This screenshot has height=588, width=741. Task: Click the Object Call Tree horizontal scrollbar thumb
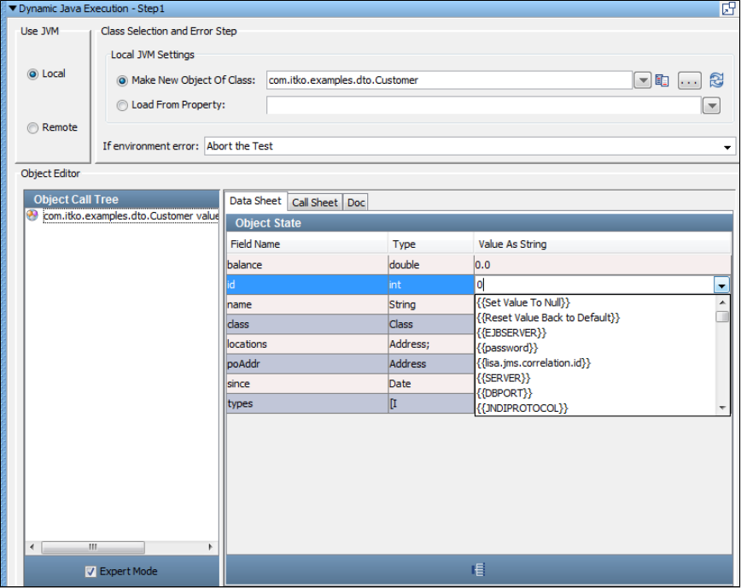93,547
